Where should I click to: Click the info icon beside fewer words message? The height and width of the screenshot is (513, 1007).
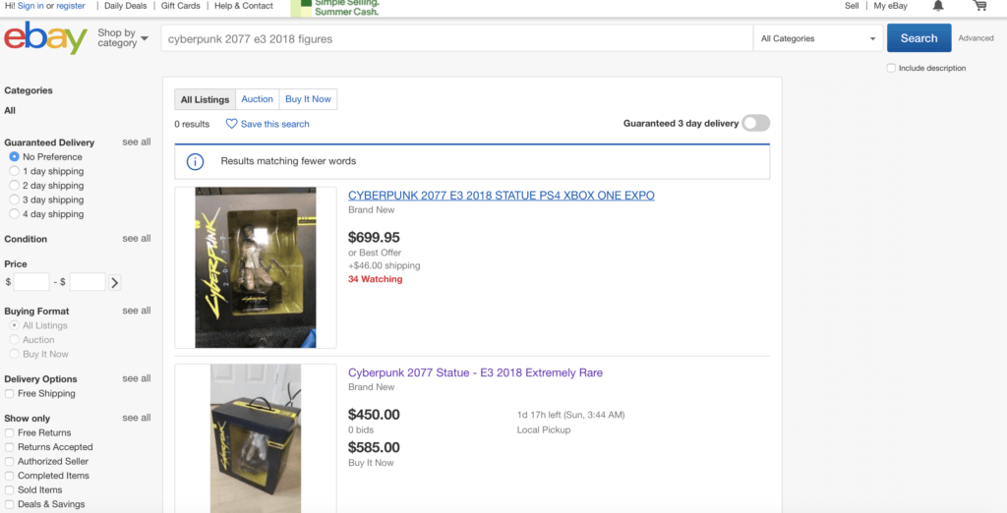pos(196,162)
